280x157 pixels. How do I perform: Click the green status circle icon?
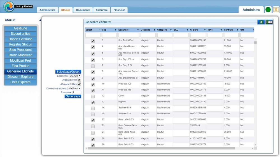point(268,10)
